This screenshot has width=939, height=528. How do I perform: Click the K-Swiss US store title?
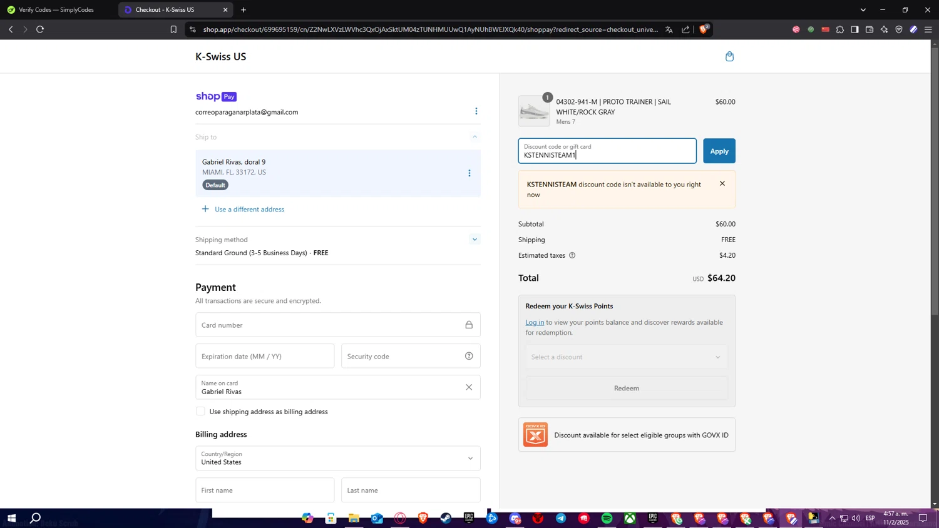(221, 56)
